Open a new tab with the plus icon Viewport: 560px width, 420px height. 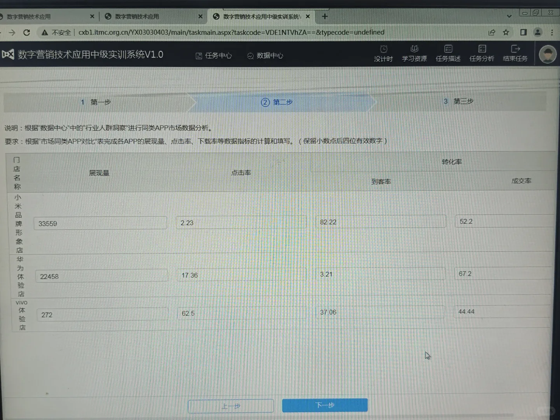325,16
